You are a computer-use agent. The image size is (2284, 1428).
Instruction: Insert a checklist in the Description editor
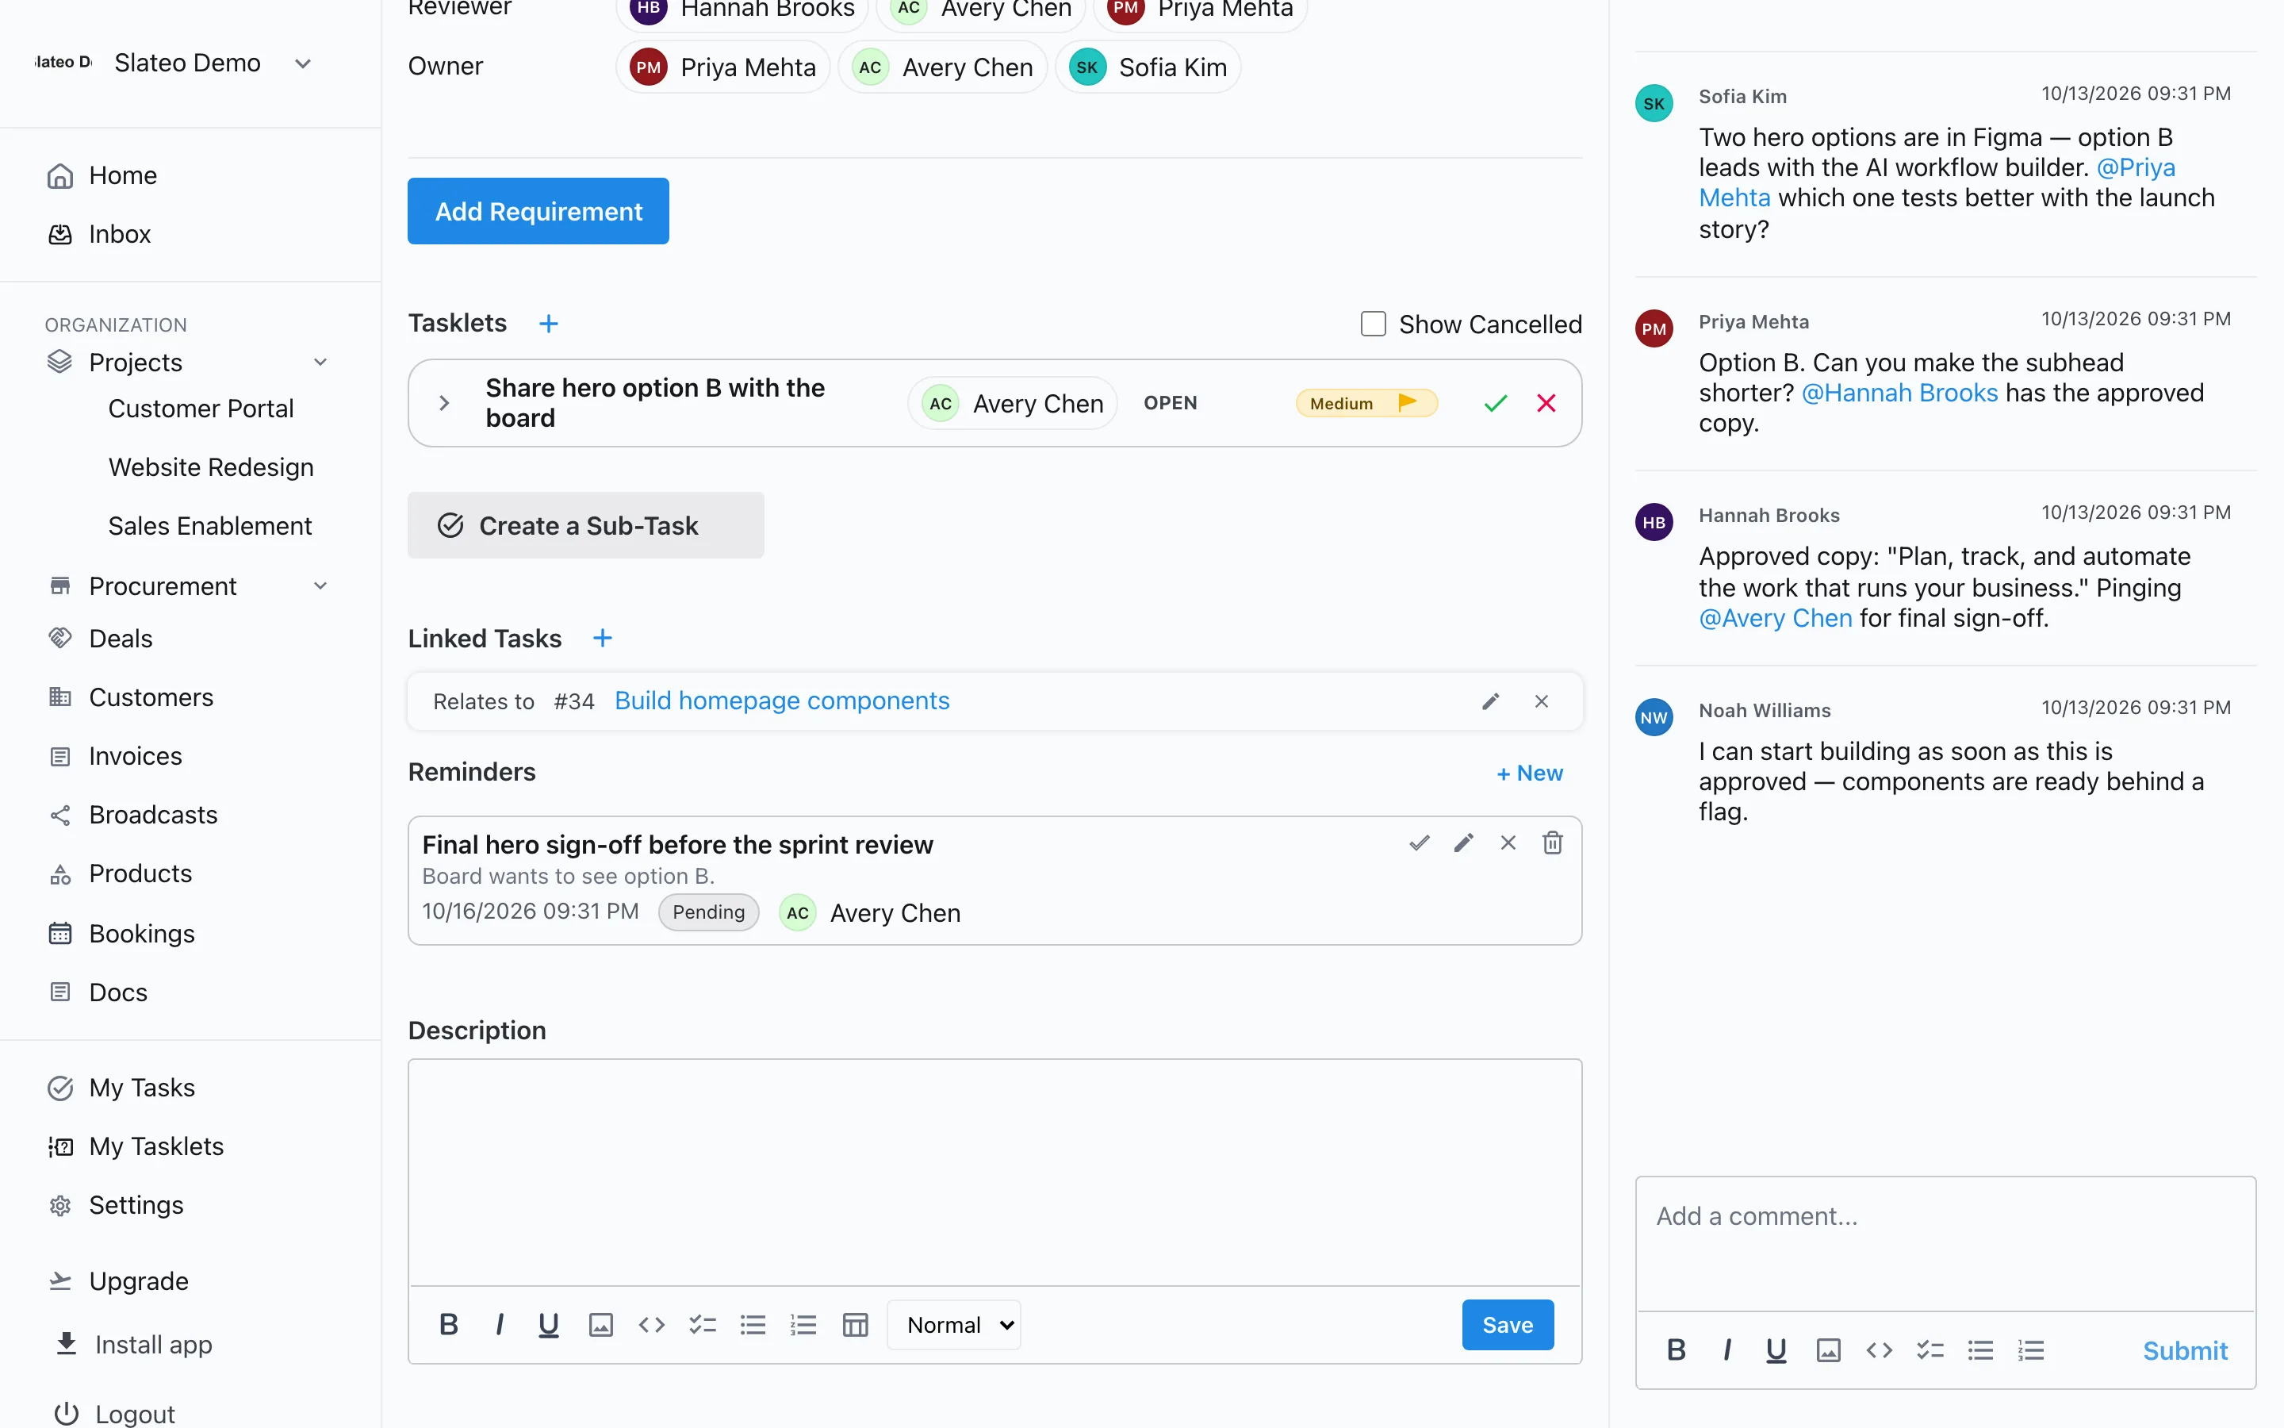(702, 1325)
